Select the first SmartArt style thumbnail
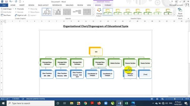This screenshot has width=190, height=106. 108,12
